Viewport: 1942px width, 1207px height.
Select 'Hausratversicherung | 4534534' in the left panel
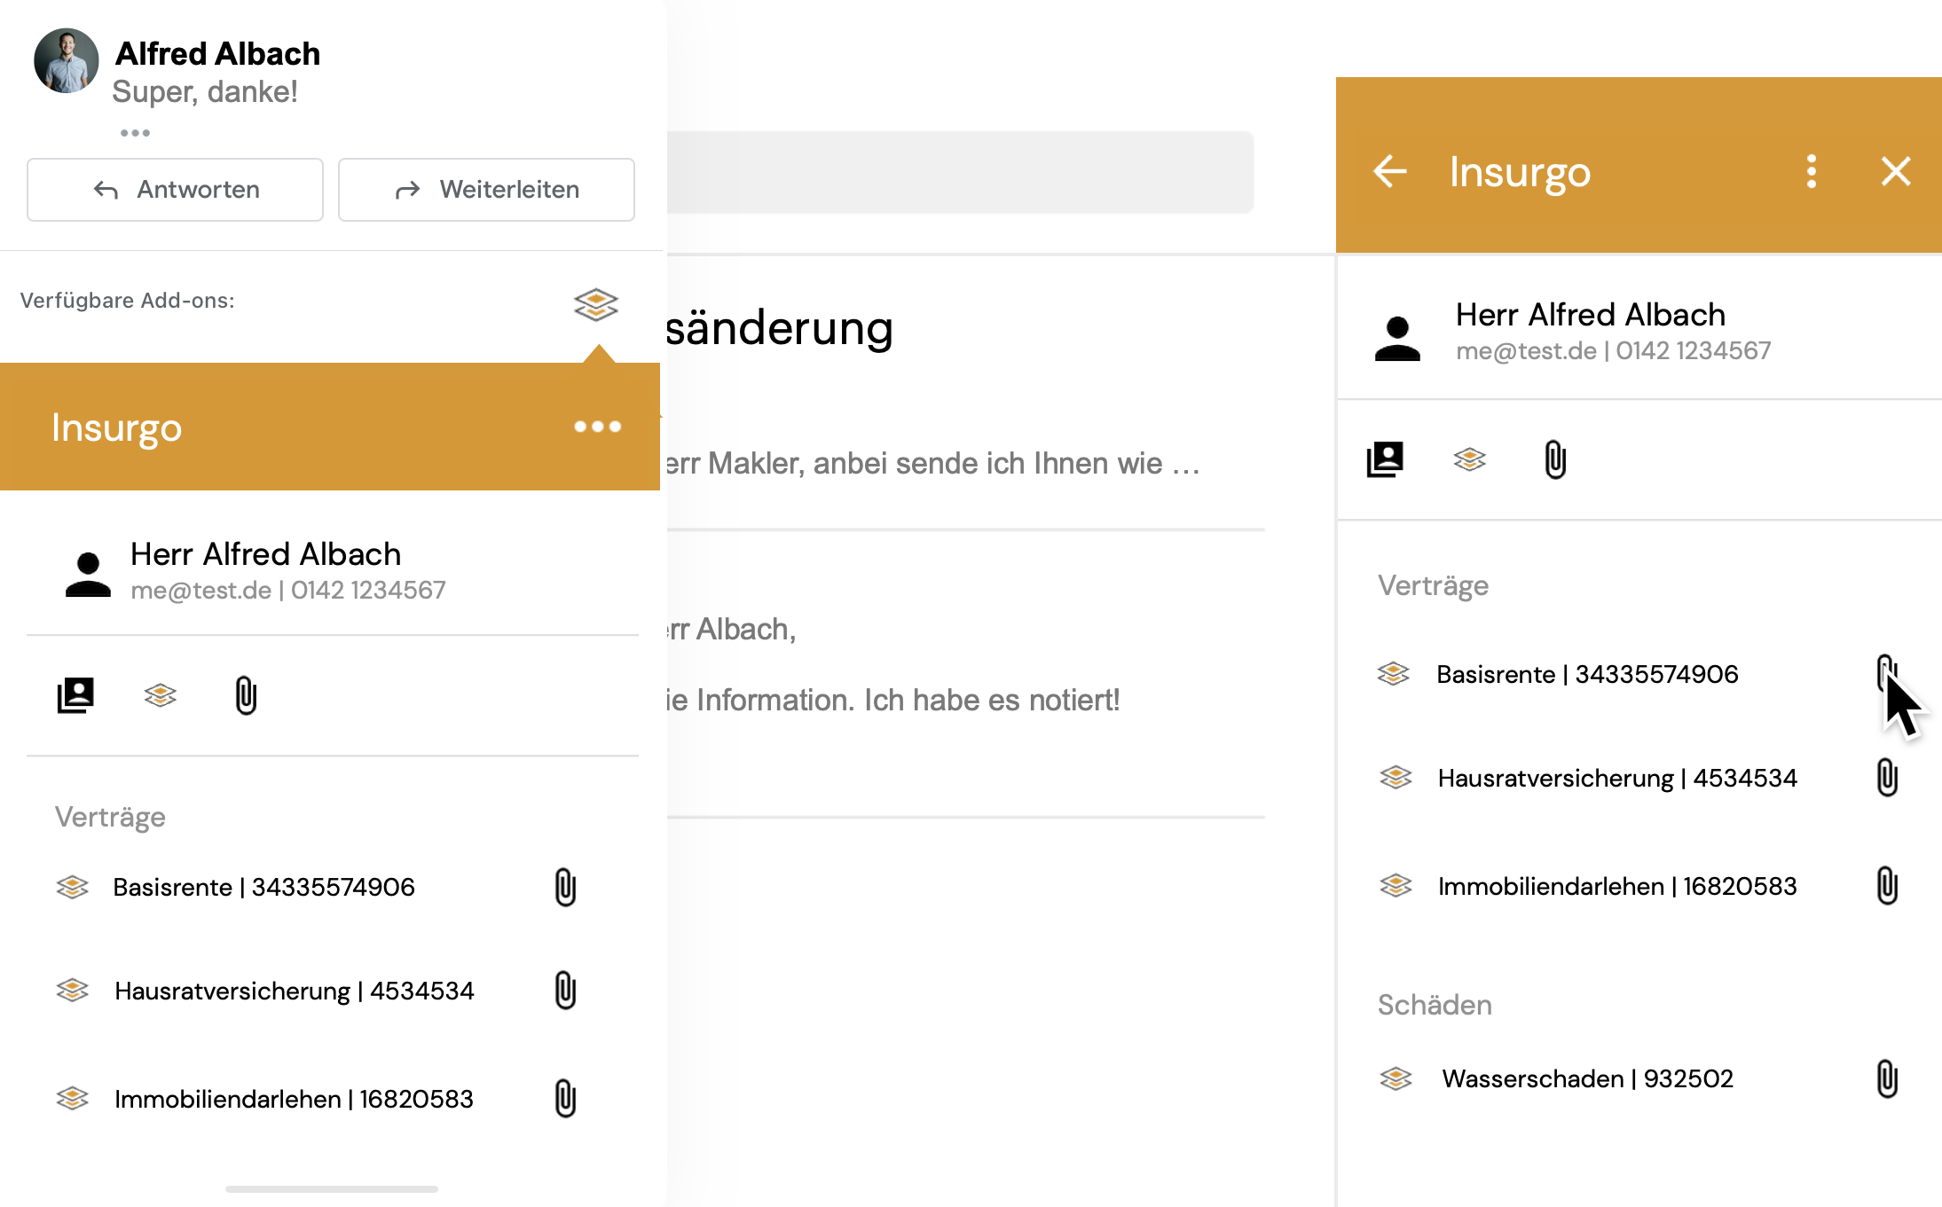click(295, 991)
